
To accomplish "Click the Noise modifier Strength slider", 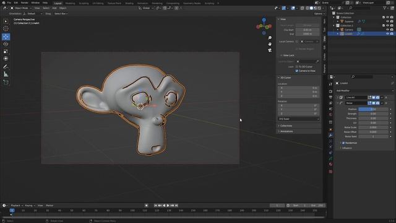I will click(373, 114).
